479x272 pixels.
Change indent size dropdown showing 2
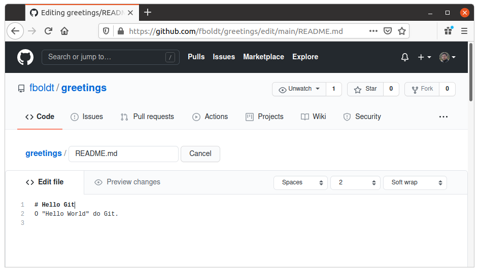coord(355,183)
